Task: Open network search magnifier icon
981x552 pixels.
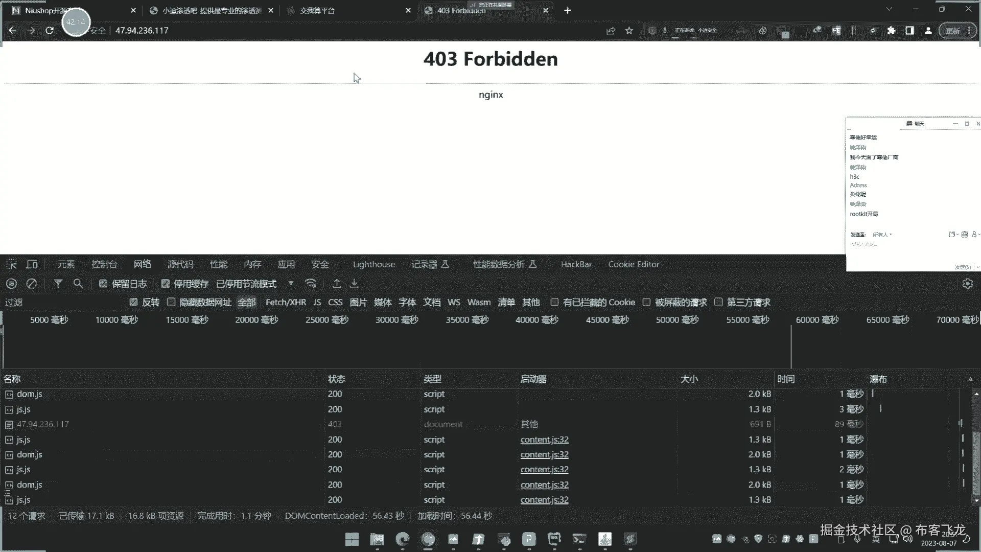Action: (78, 284)
